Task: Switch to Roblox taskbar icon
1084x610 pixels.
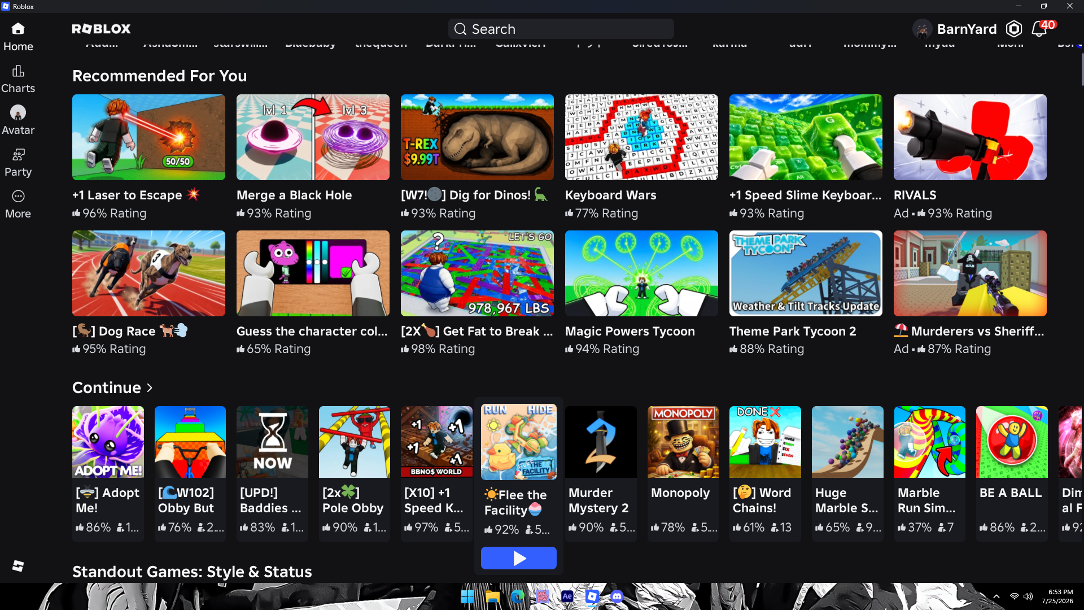Action: click(x=592, y=596)
